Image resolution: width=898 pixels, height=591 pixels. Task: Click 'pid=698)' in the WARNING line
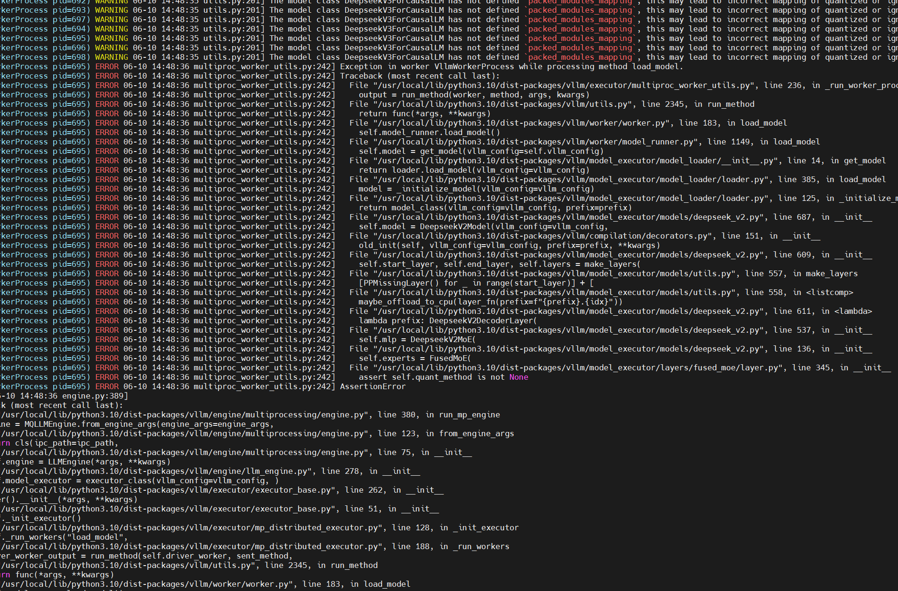point(71,57)
